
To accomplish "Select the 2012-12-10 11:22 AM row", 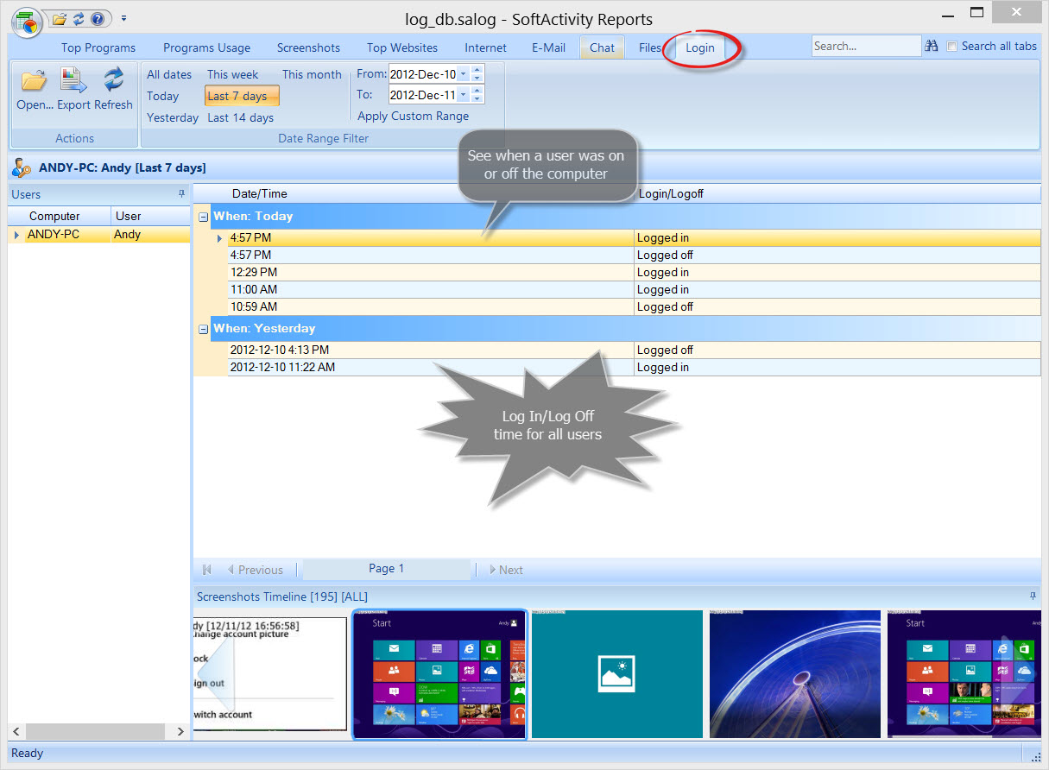I will click(634, 367).
